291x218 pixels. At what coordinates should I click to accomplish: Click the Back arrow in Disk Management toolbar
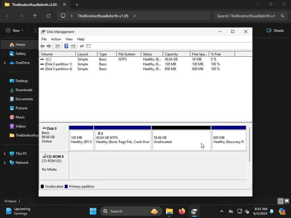tap(42, 46)
